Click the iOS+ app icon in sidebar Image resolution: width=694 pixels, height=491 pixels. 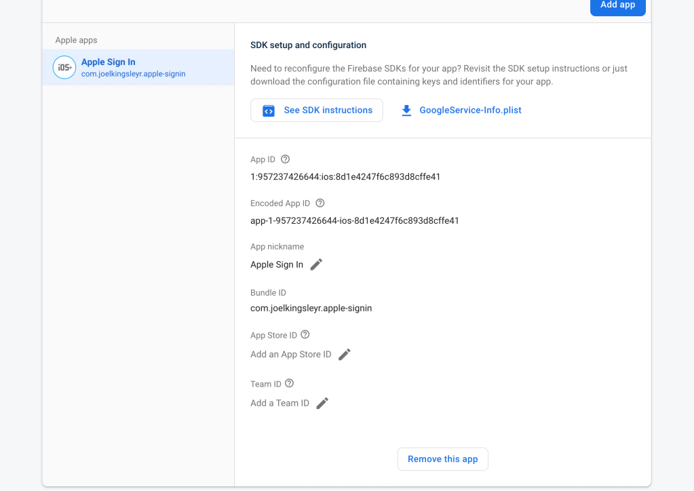tap(64, 67)
